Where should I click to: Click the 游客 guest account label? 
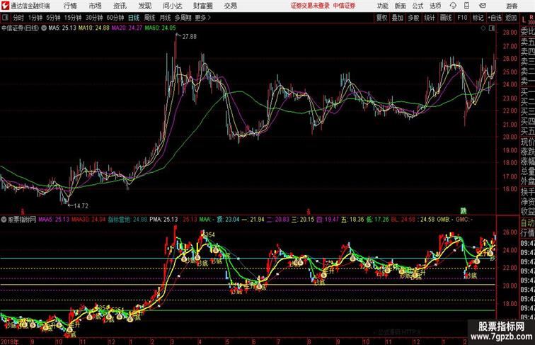coord(512,6)
